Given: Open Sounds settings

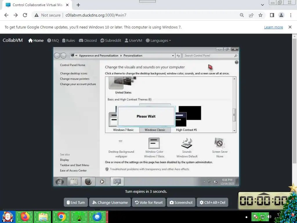Looking at the screenshot, I should click(187, 148).
